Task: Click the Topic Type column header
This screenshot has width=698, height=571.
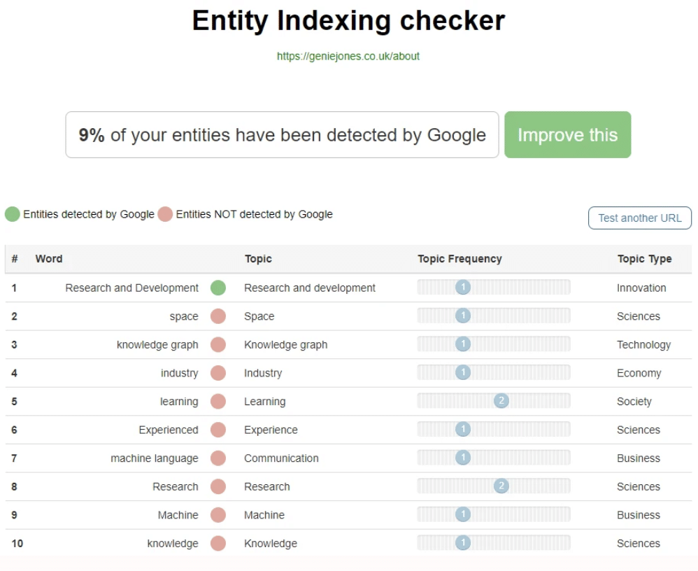Action: click(x=644, y=259)
